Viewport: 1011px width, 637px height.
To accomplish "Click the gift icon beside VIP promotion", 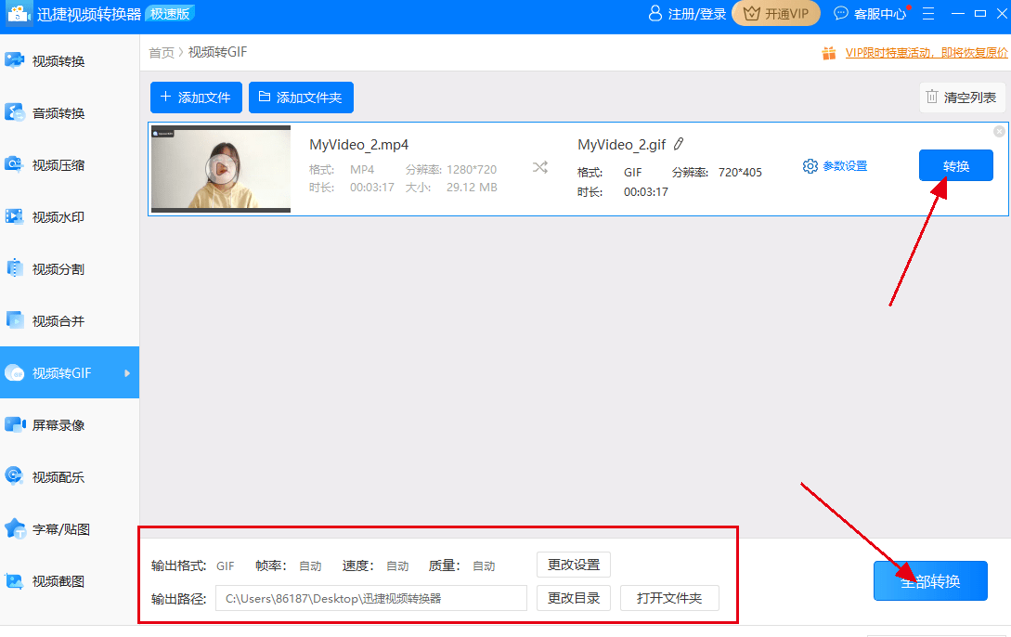I will [x=829, y=53].
